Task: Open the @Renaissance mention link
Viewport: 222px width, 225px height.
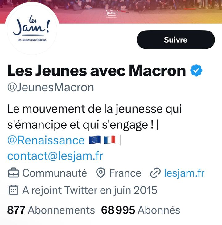Action: pos(46,140)
